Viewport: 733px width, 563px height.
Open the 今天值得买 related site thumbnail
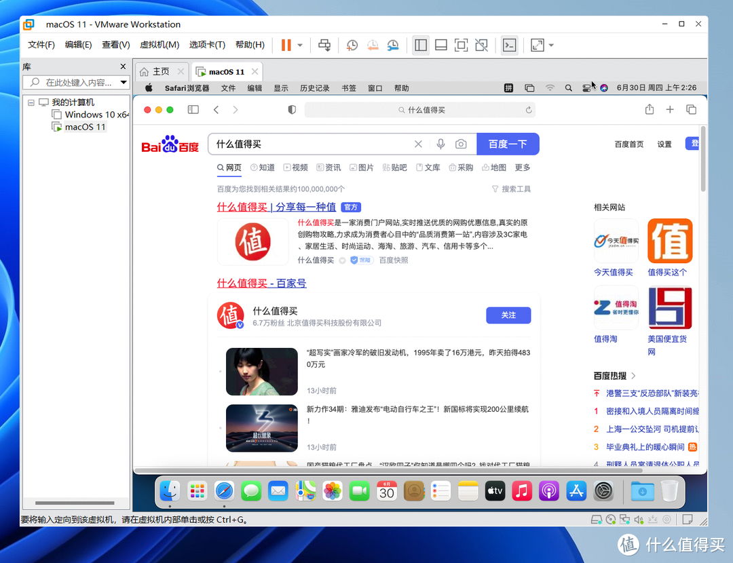tap(616, 241)
